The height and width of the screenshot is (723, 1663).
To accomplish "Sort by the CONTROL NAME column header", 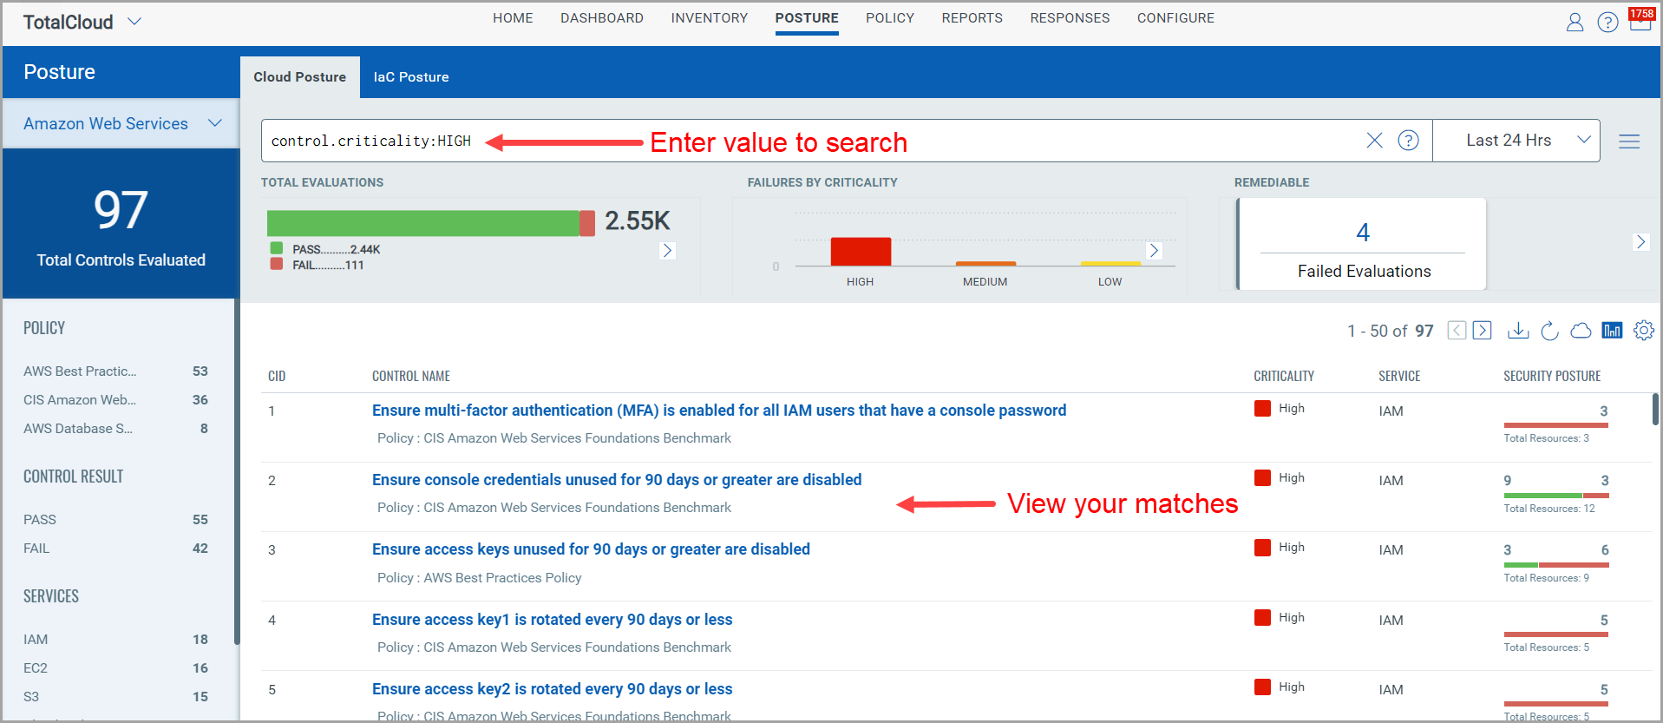I will 411,376.
